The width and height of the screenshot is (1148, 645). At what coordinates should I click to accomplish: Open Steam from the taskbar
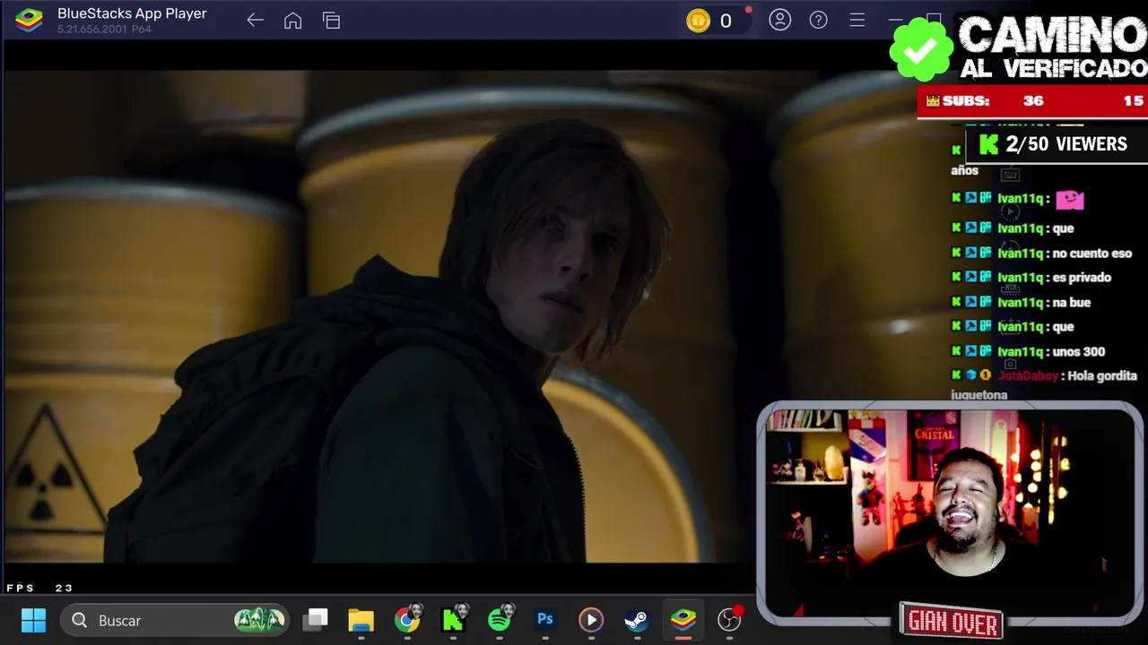click(637, 620)
